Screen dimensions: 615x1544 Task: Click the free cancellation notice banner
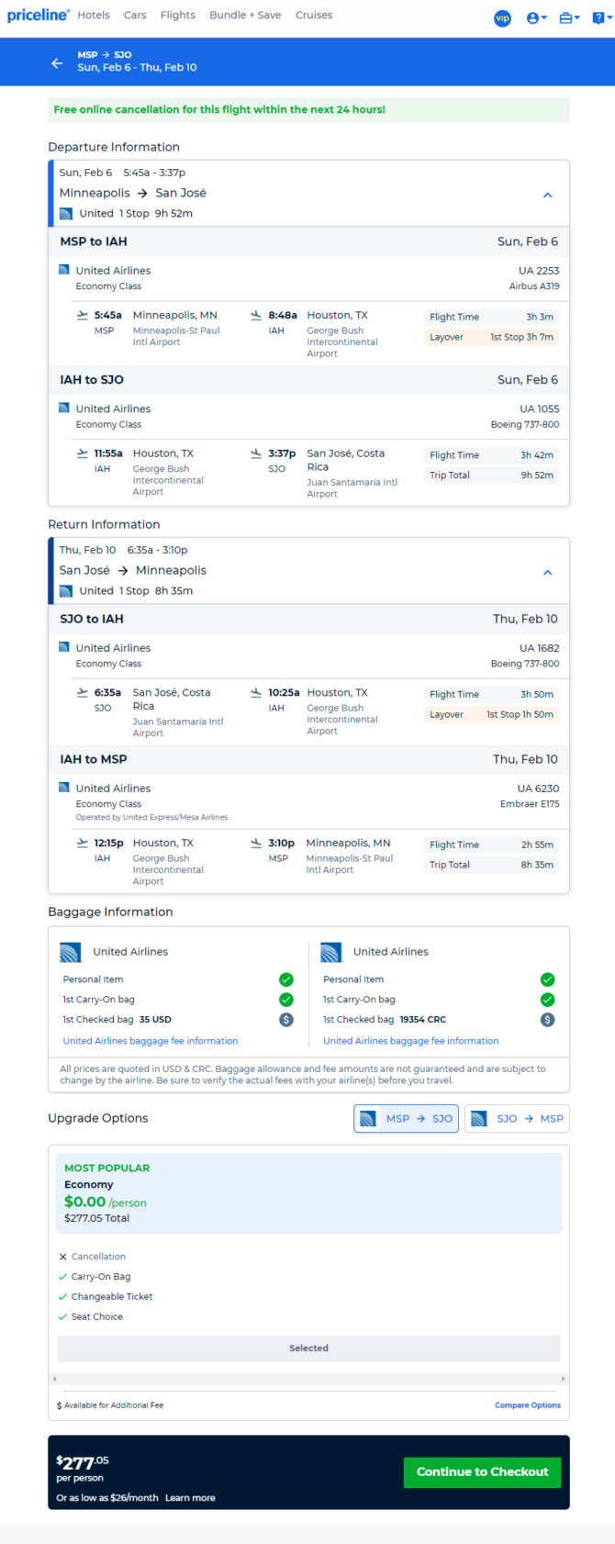[308, 109]
